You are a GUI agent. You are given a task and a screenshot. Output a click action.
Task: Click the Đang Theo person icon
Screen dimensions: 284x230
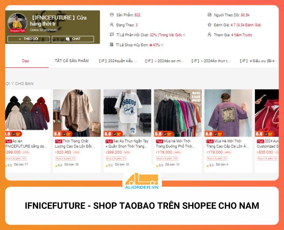click(x=112, y=24)
